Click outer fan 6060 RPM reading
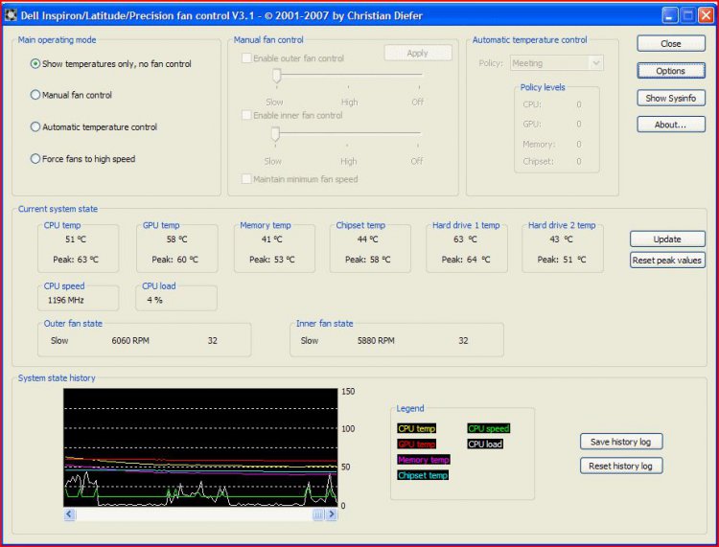The image size is (719, 547). click(x=130, y=341)
